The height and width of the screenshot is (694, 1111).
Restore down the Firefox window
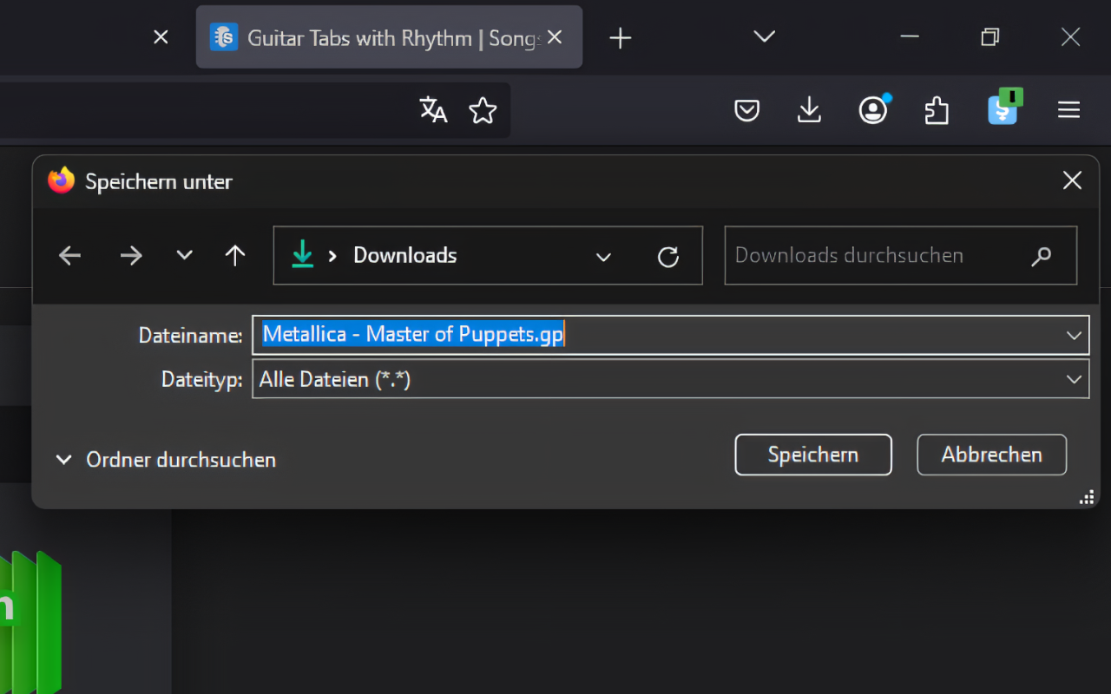click(990, 36)
